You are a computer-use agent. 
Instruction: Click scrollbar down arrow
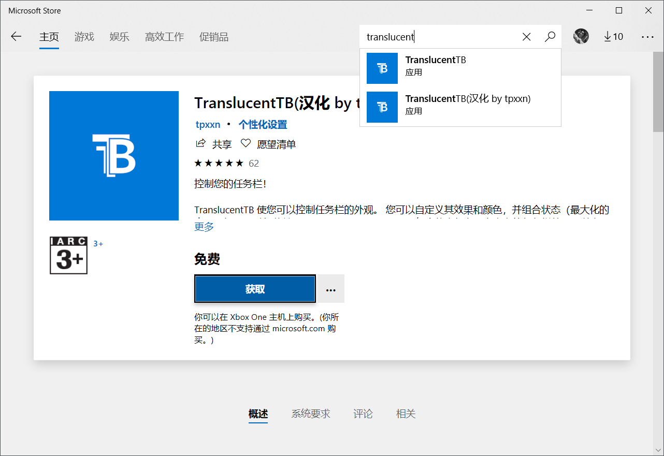(x=658, y=451)
